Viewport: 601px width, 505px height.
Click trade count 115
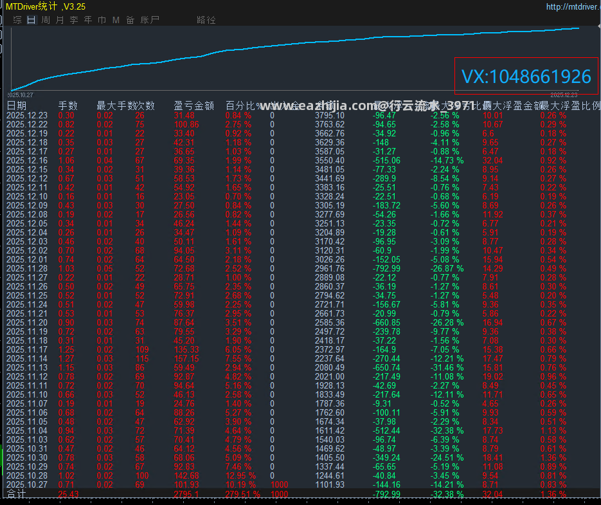[x=142, y=358]
